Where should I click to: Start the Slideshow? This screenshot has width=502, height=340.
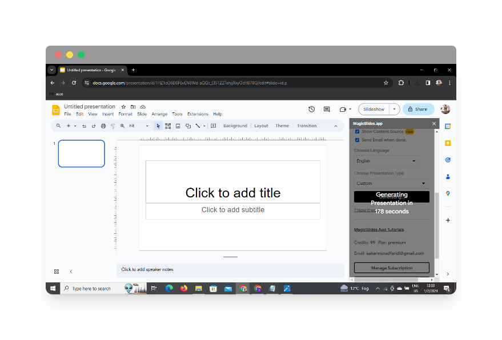pos(374,110)
